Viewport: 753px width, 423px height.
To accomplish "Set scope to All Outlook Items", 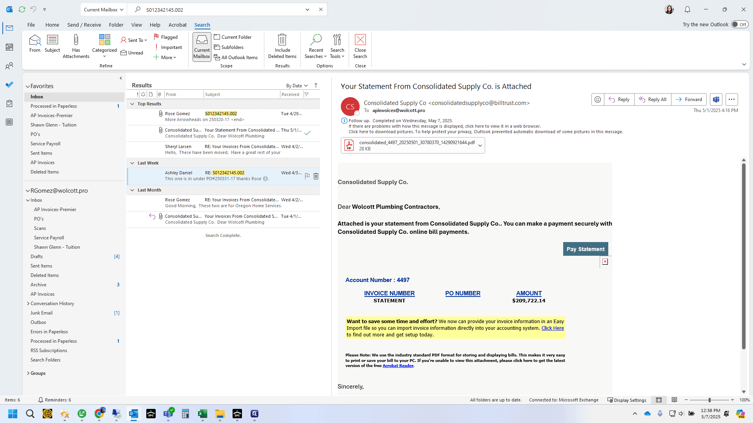I will pos(236,57).
